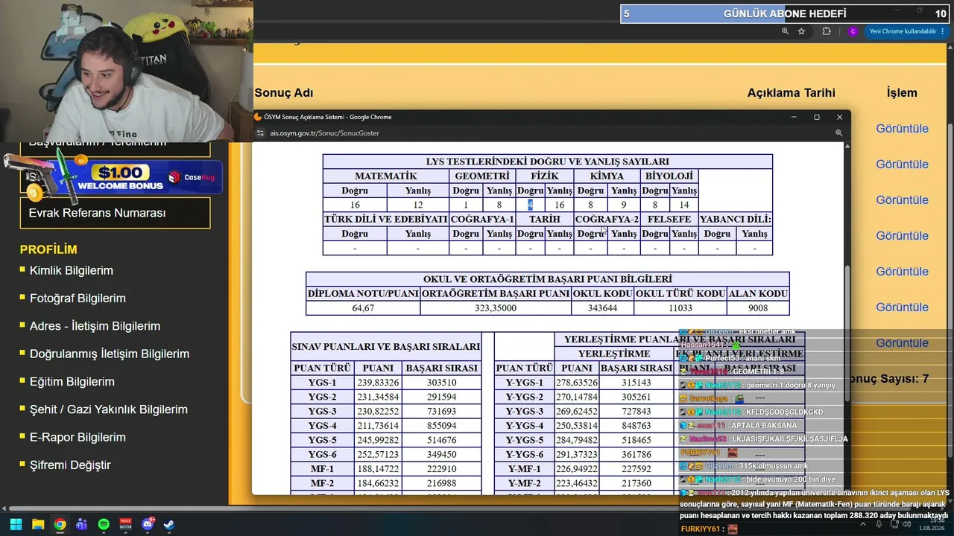This screenshot has height=536, width=954.
Task: Click the MF-1 row label
Action: [322, 469]
